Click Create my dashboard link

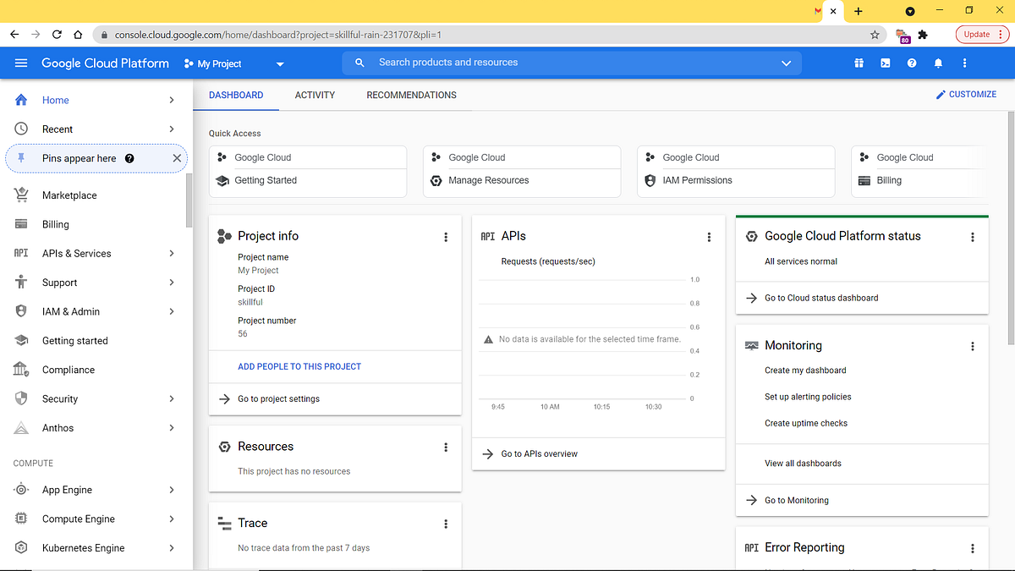coord(805,371)
